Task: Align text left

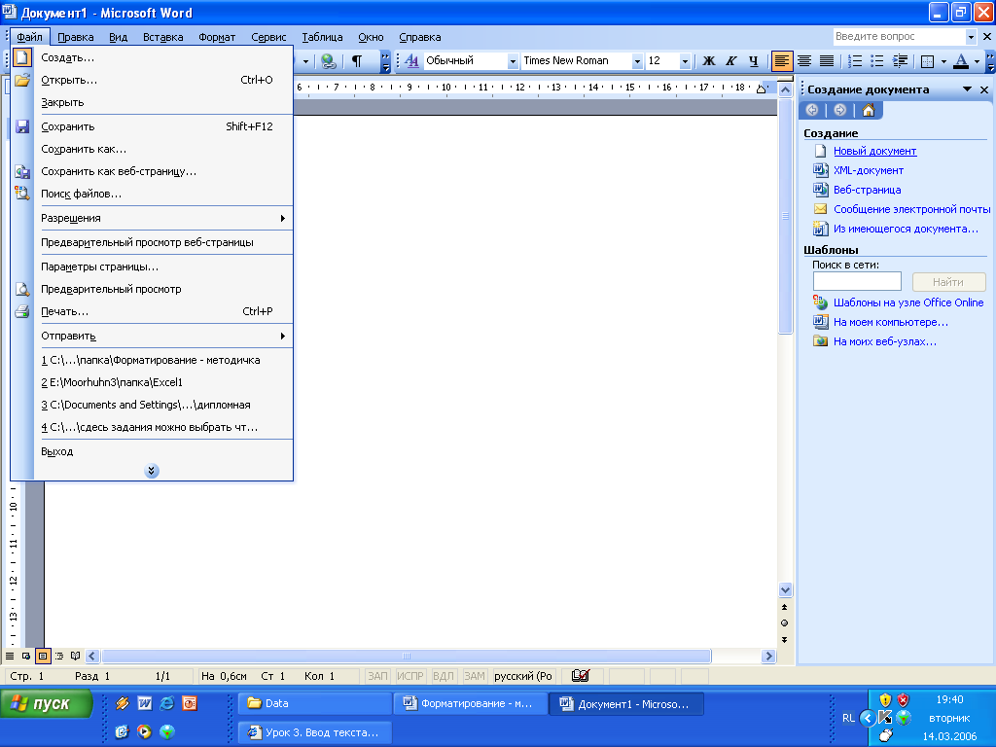Action: [x=781, y=61]
